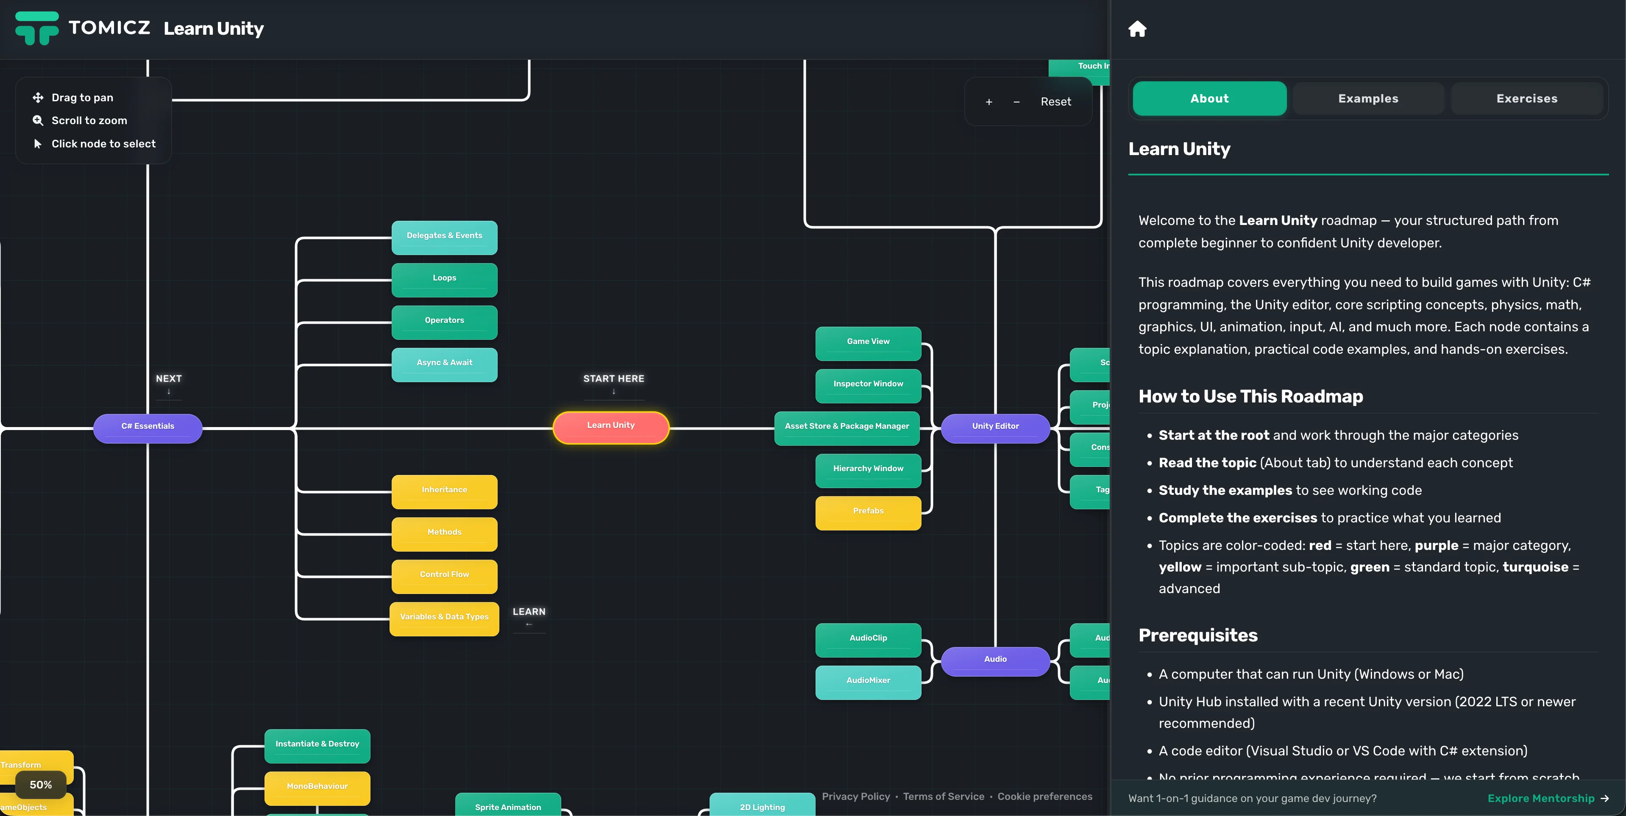Zoom in with the plus button

(x=988, y=102)
